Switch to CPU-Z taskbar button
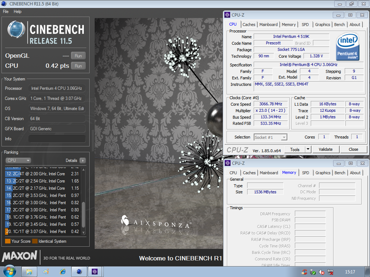 pyautogui.click(x=95, y=272)
